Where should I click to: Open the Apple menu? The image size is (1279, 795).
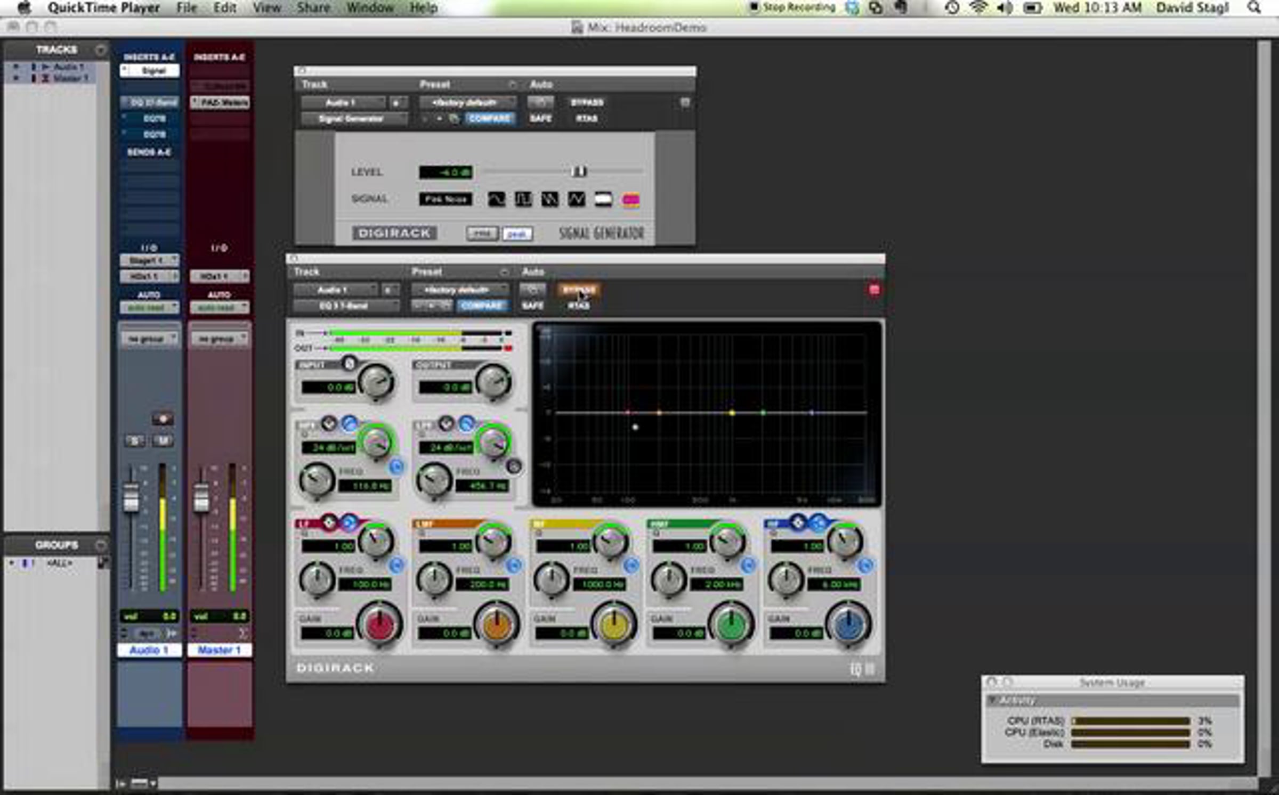[x=25, y=8]
